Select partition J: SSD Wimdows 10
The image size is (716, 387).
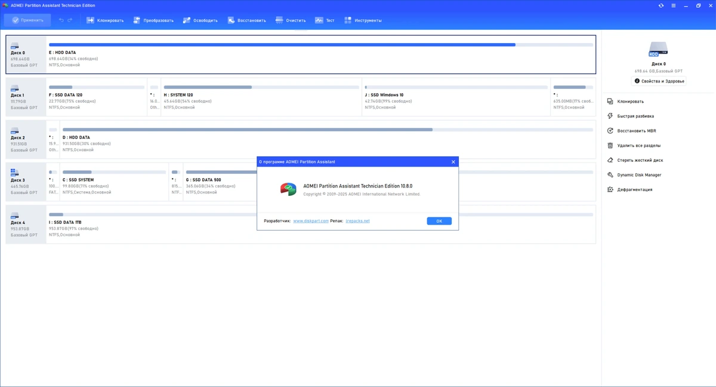point(456,97)
